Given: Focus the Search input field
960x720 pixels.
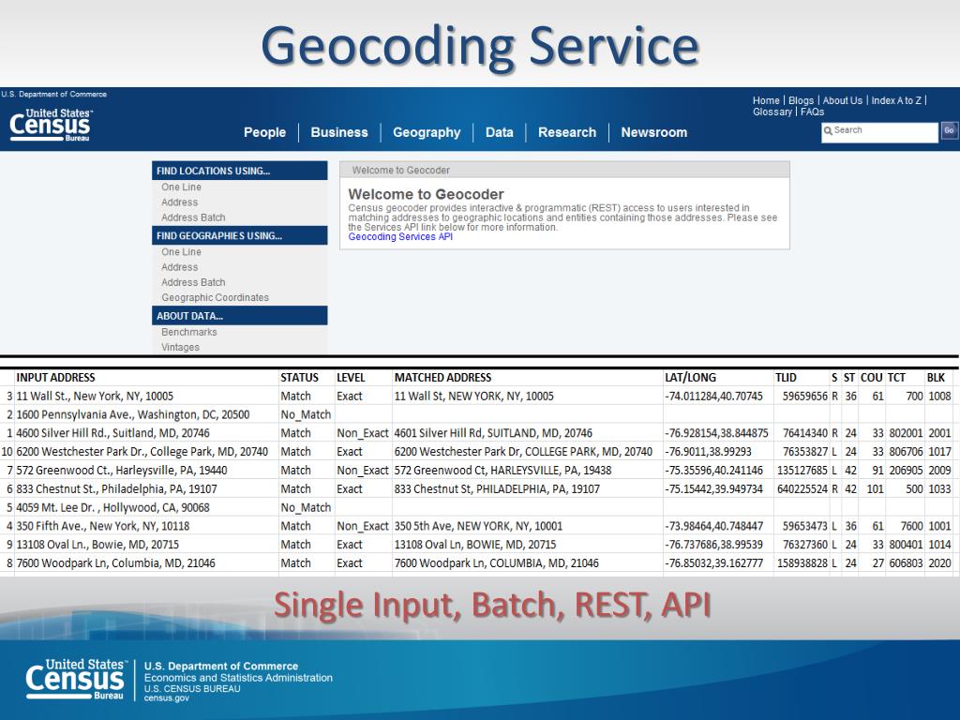Looking at the screenshot, I should 879,131.
